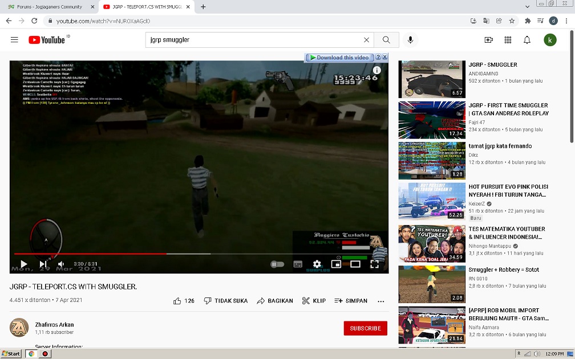Screen dimensions: 575x359
Task: Reload the current page
Action: [x=34, y=21]
